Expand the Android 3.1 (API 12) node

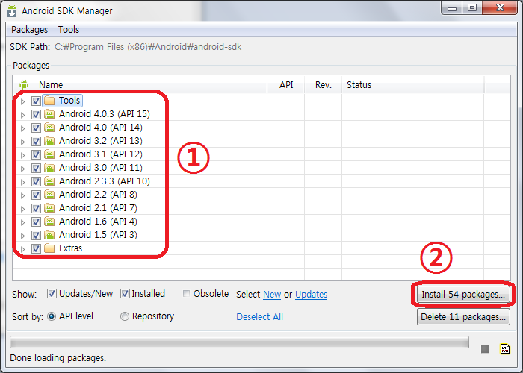tap(22, 155)
